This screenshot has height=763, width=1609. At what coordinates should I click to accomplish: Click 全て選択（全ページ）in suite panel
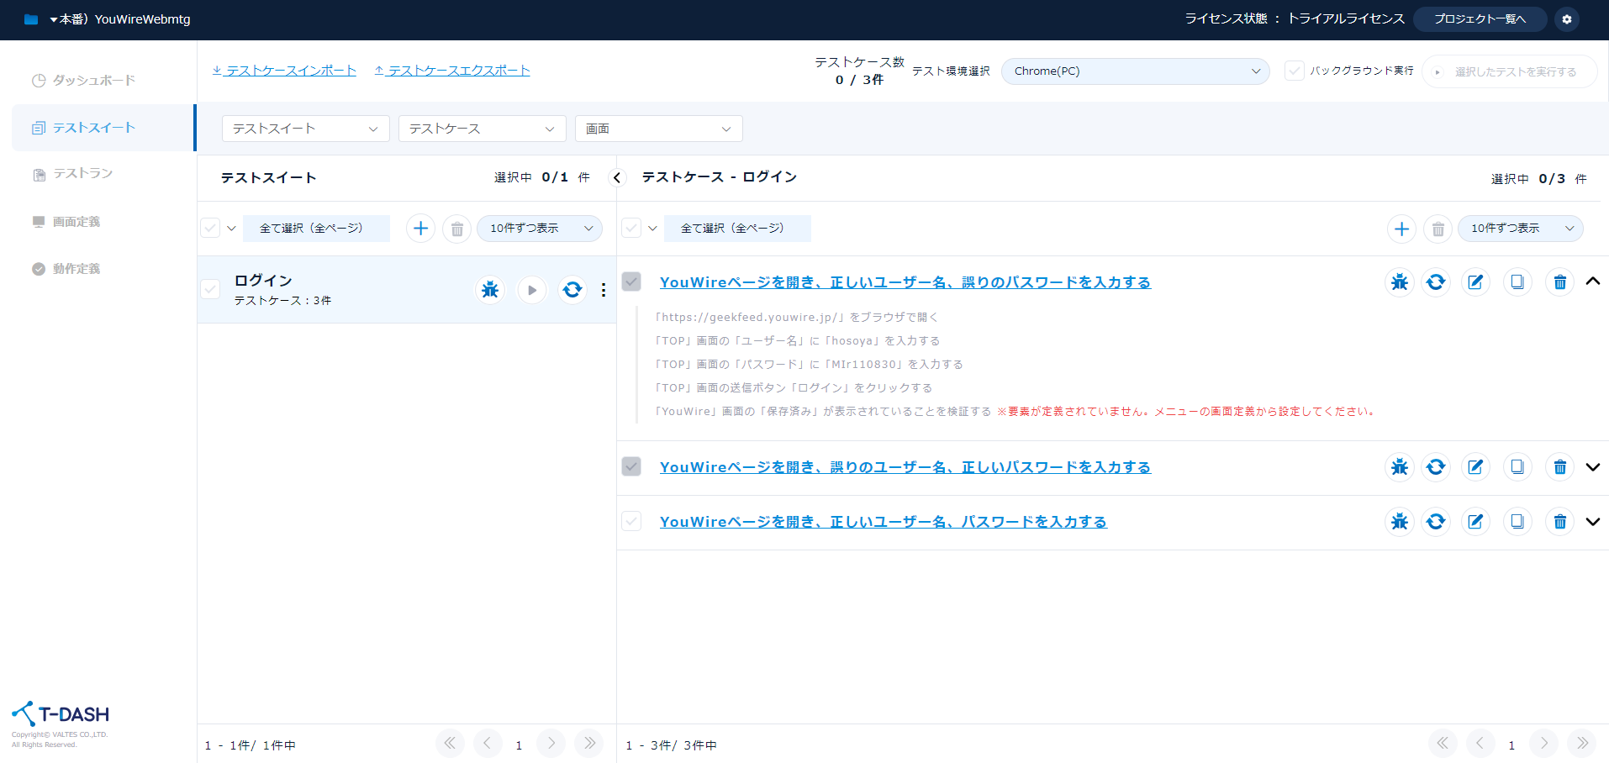pyautogui.click(x=316, y=229)
